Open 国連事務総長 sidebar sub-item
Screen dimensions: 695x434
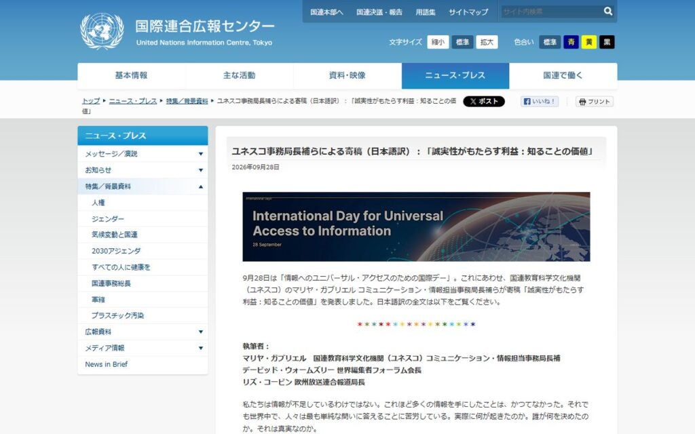click(x=111, y=283)
